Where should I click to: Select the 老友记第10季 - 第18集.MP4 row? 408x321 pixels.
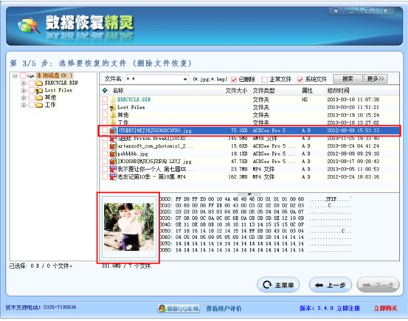[x=250, y=177]
